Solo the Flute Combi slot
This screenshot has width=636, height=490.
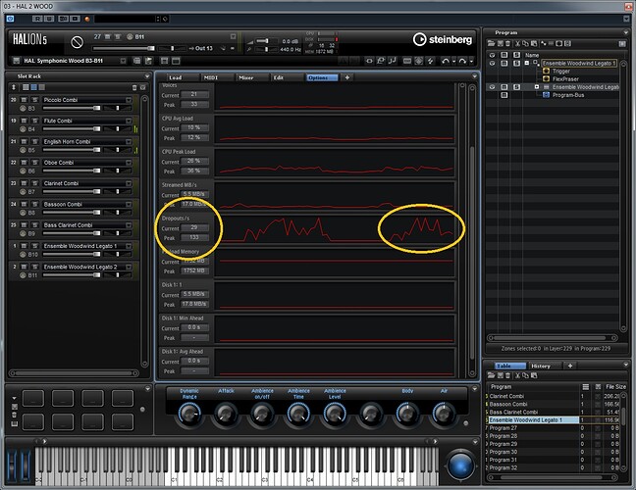pyautogui.click(x=35, y=121)
